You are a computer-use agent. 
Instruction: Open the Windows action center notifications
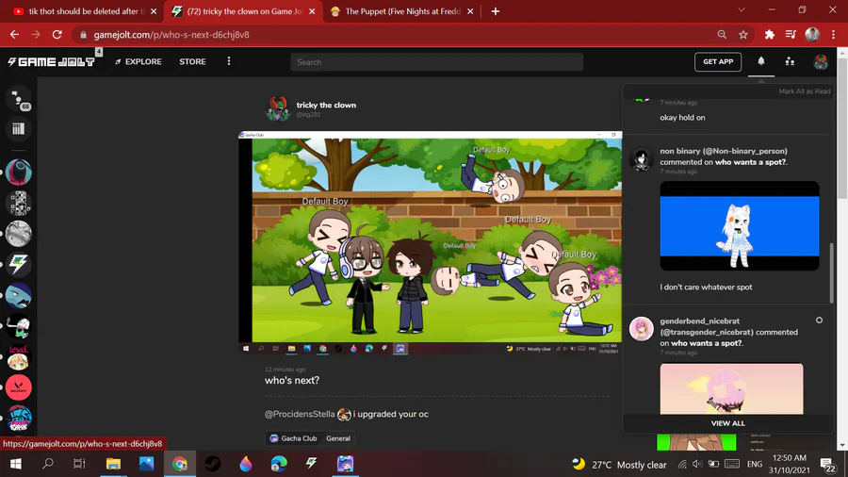tap(828, 465)
